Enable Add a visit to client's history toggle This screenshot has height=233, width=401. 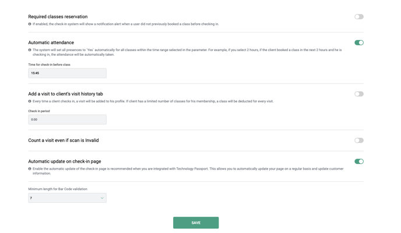pos(359,94)
